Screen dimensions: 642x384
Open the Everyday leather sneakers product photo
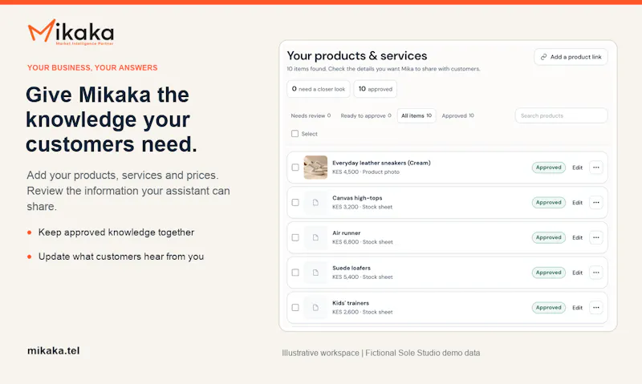[x=315, y=168]
